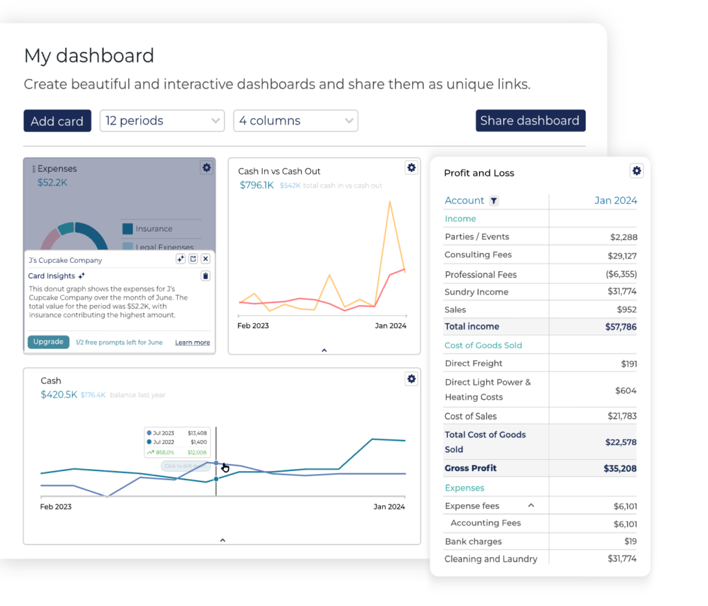
Task: Open the 12 periods dropdown
Action: click(x=162, y=120)
